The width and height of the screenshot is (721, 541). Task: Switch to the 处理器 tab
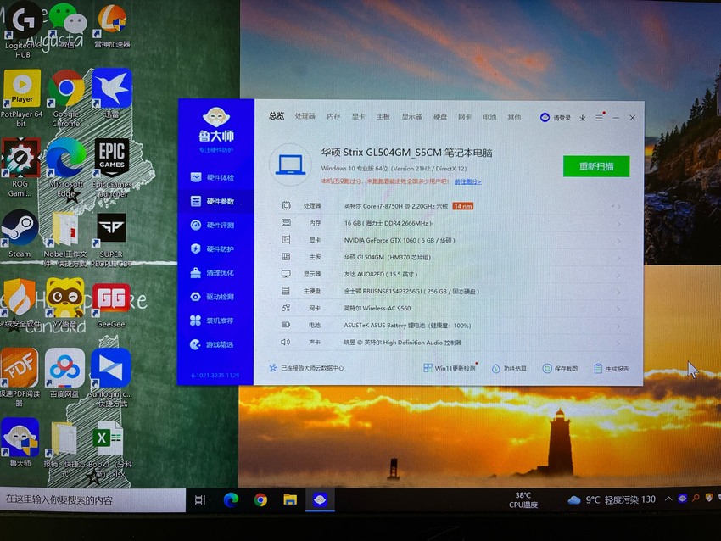point(305,116)
